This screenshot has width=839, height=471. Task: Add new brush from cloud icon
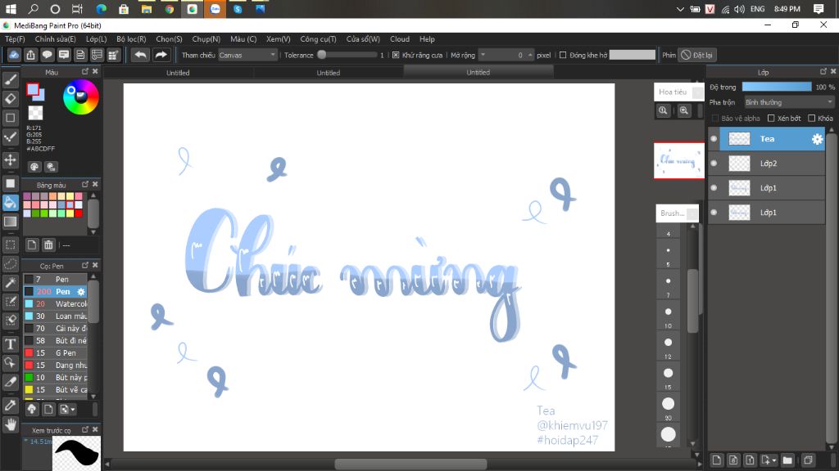pos(32,409)
